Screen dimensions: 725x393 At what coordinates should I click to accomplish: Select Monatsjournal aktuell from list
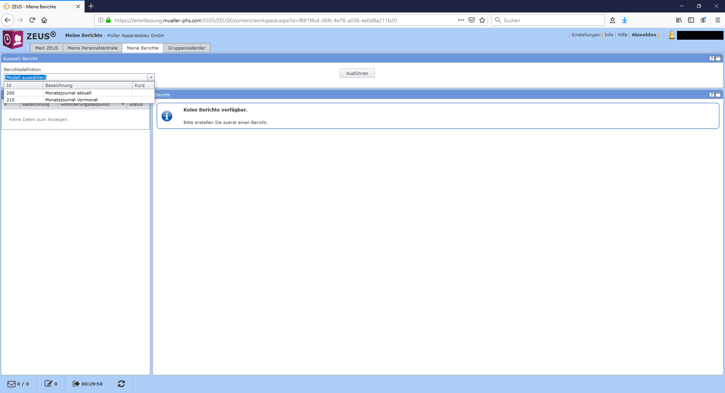point(68,93)
